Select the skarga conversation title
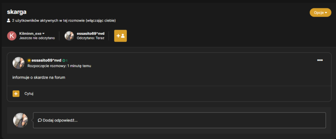 click(17, 12)
